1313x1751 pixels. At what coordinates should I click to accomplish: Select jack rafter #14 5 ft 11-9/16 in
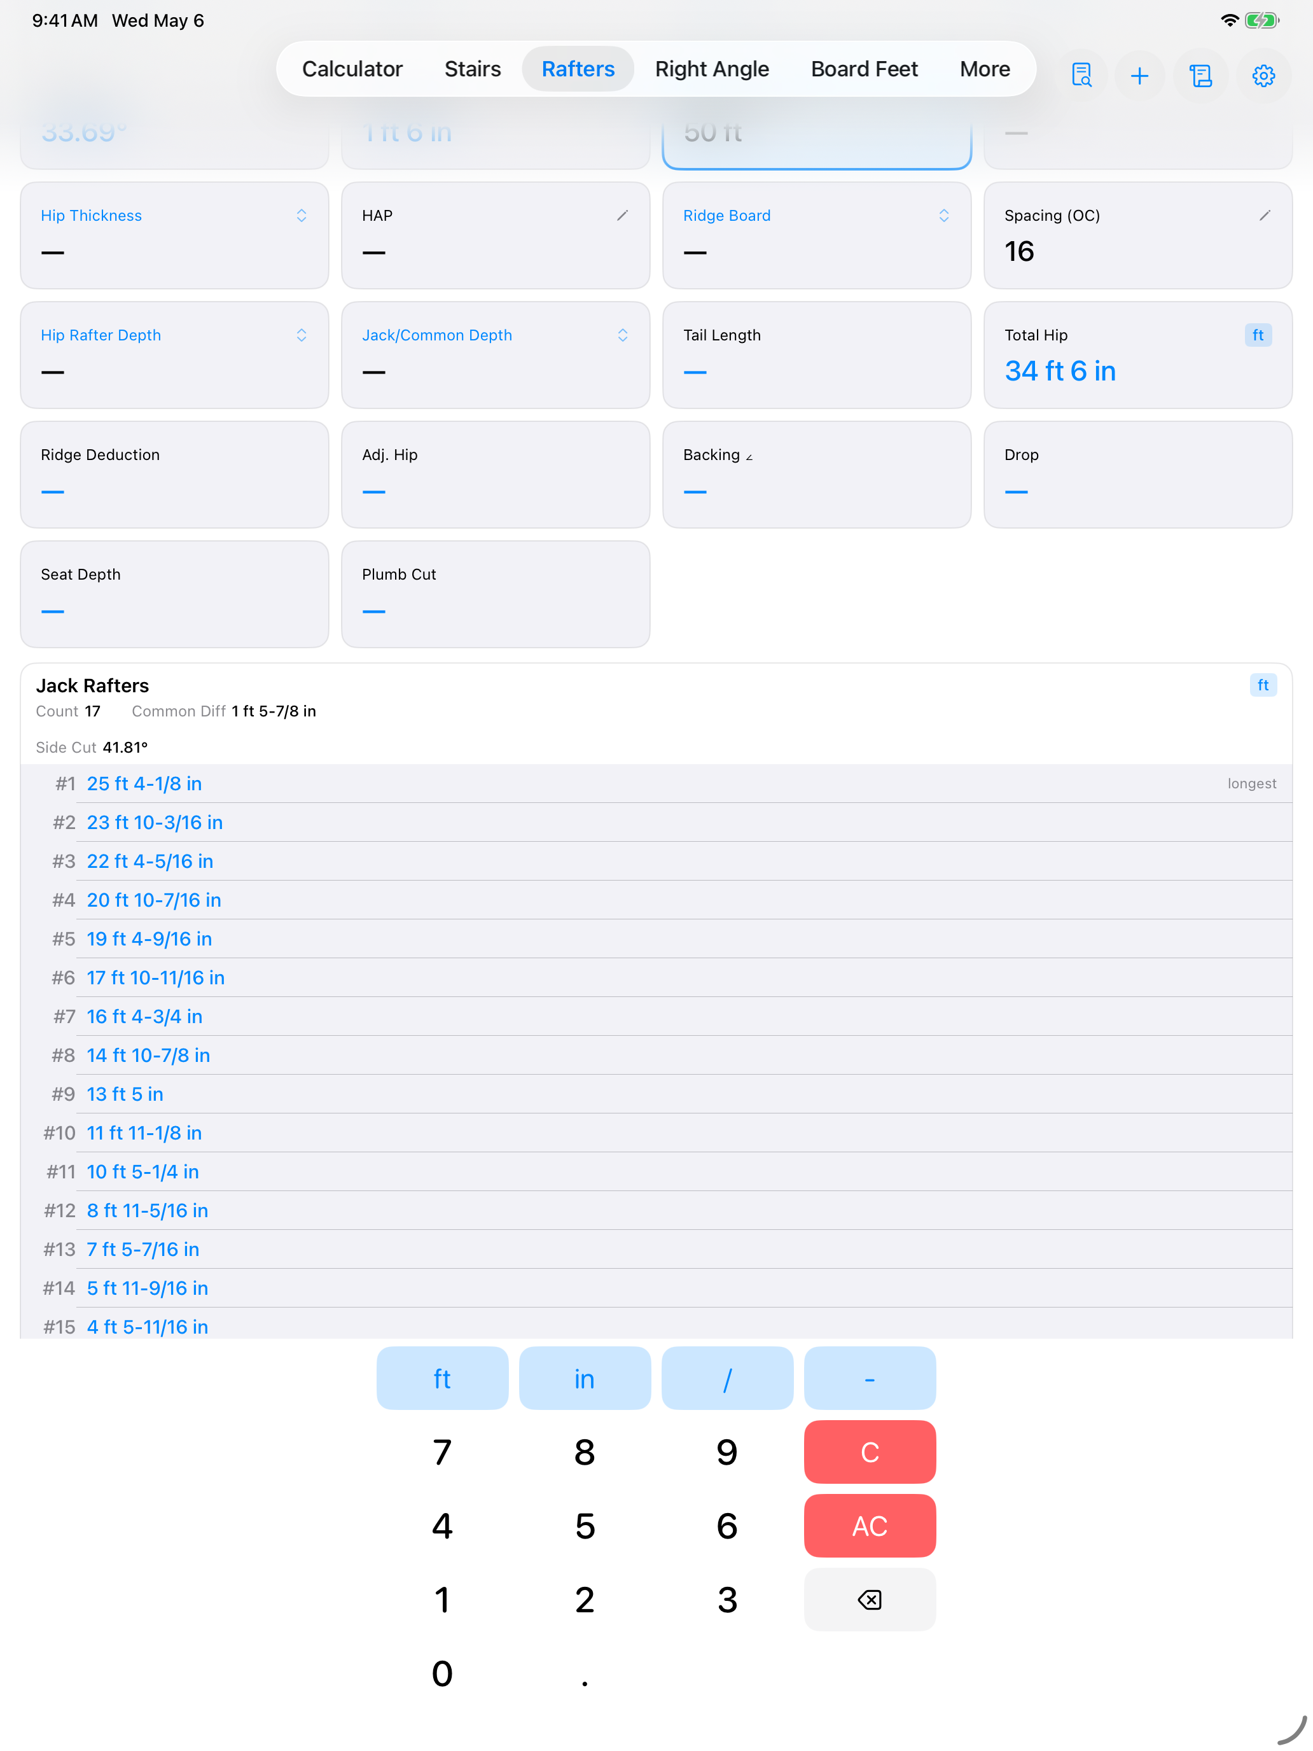pos(656,1287)
